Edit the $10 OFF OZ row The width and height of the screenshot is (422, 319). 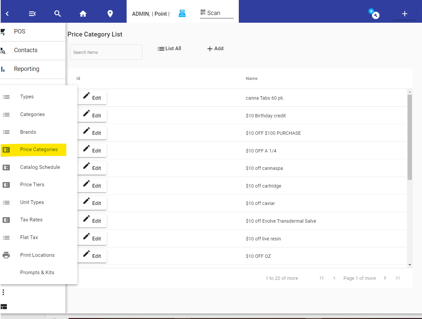coord(92,255)
